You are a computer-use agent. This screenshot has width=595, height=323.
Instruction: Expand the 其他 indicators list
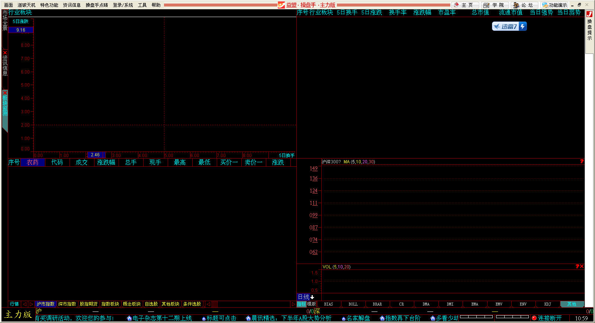coord(572,304)
